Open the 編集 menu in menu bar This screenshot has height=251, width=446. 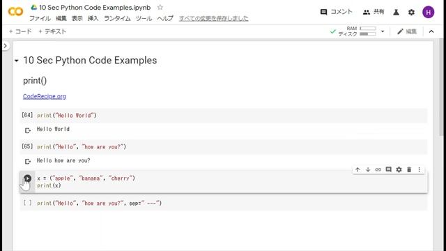61,19
